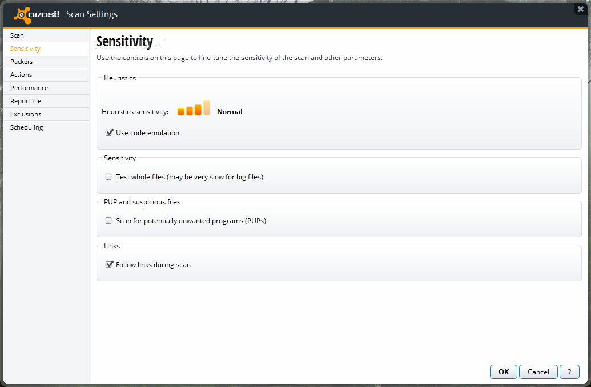
Task: Set heuristics sensitivity to lowest bar
Action: point(181,111)
